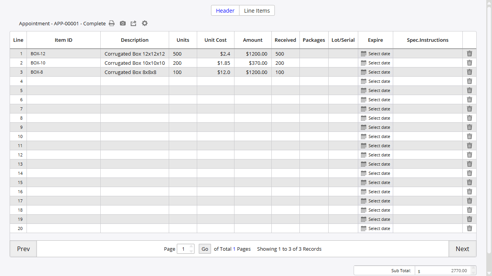The width and height of the screenshot is (492, 276).
Task: Click the Prev page button
Action: [23, 249]
